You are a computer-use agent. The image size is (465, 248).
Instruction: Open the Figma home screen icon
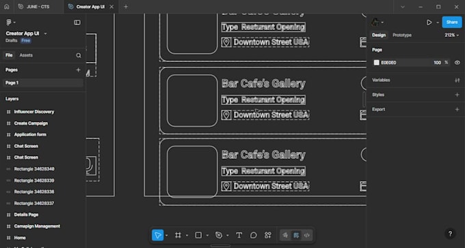coord(7,7)
